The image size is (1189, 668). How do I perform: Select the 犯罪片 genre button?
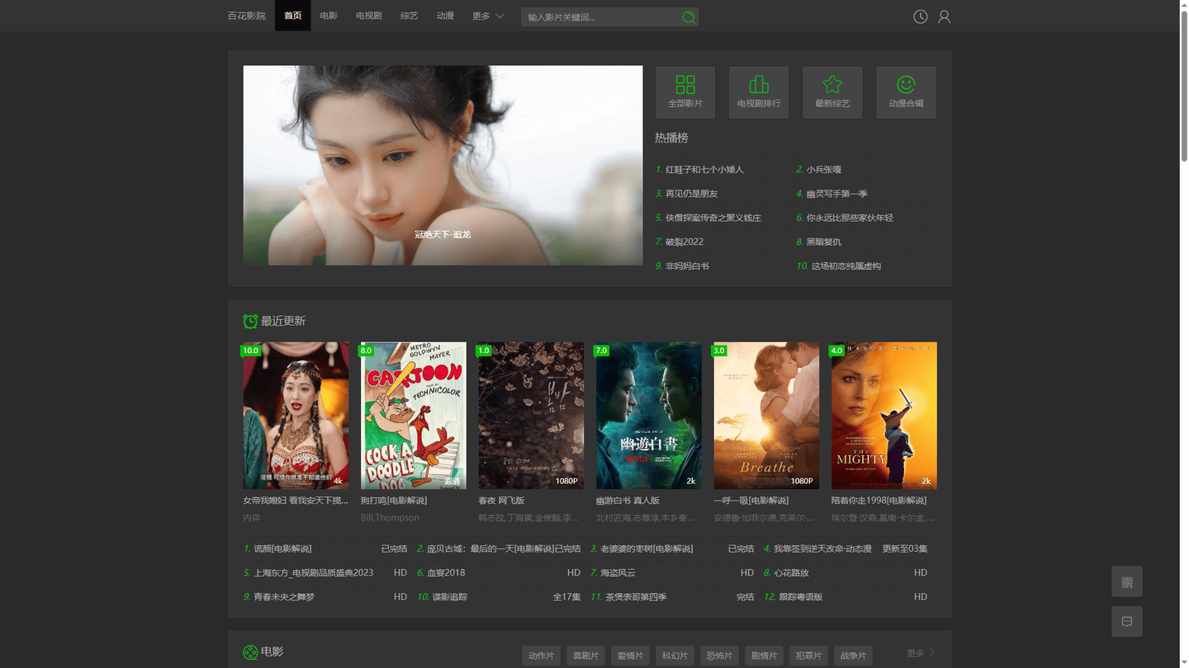(x=808, y=656)
